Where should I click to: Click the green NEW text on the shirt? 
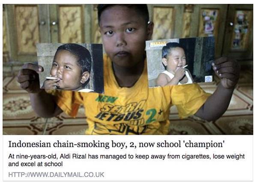pos(107,99)
